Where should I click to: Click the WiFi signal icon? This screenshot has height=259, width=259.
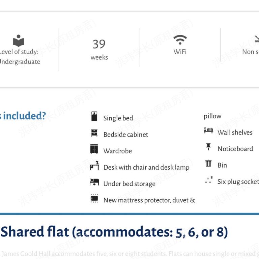point(180,40)
